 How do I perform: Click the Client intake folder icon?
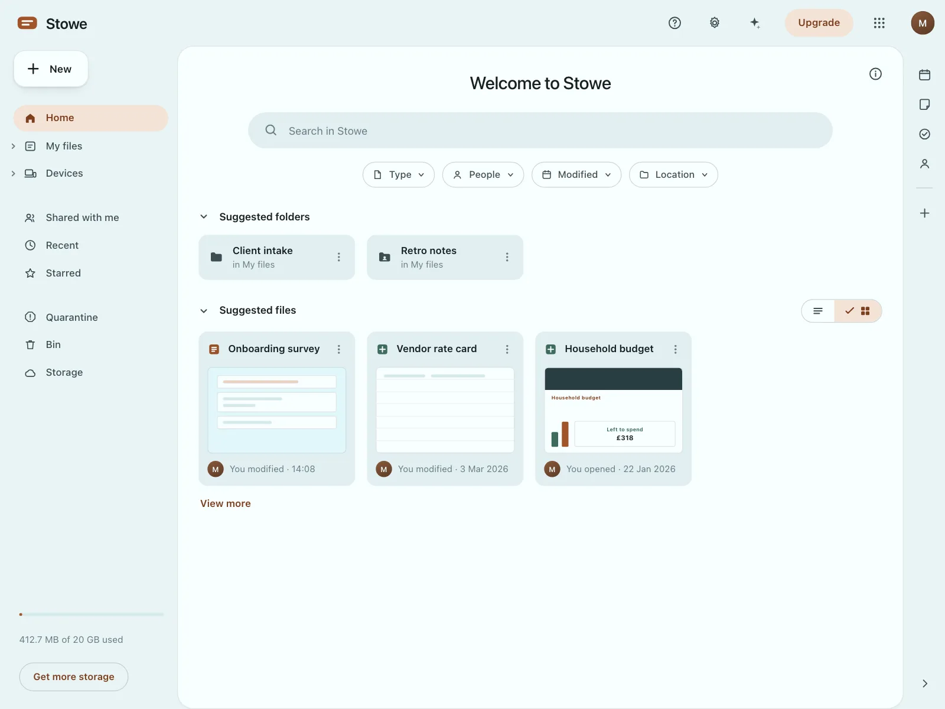[217, 257]
